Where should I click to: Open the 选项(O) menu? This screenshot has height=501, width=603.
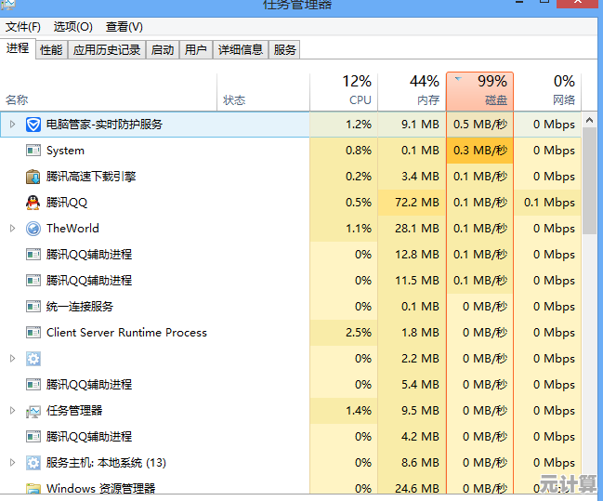73,27
